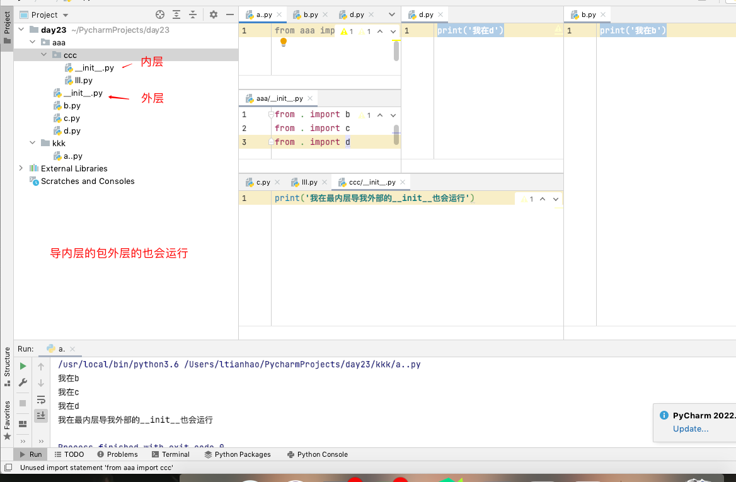
Task: Click the scrollbar in aaa/__init__.py editor
Action: point(396,135)
